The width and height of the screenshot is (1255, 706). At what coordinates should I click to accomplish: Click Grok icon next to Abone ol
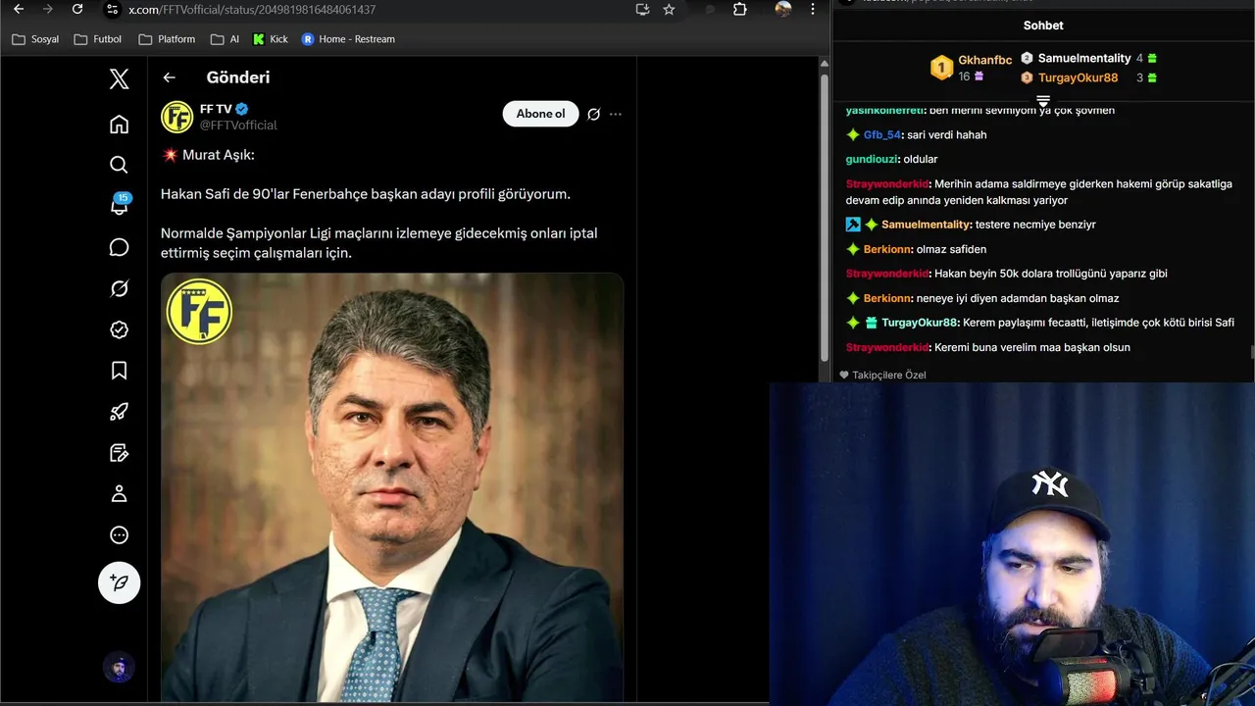pos(593,114)
